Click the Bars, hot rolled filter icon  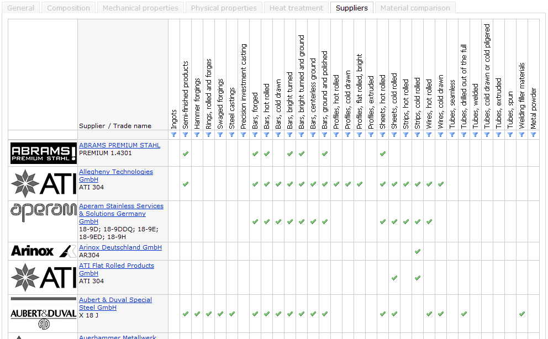pos(267,135)
